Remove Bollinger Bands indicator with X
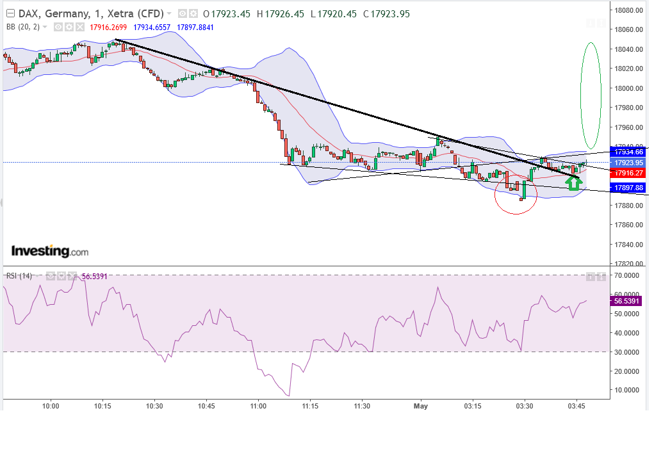 click(x=79, y=27)
